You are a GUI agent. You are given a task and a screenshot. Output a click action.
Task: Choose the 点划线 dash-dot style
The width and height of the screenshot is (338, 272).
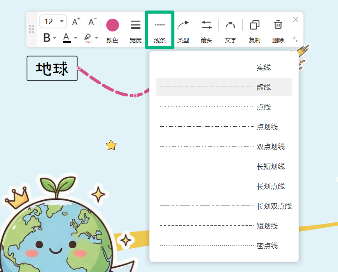(x=224, y=127)
